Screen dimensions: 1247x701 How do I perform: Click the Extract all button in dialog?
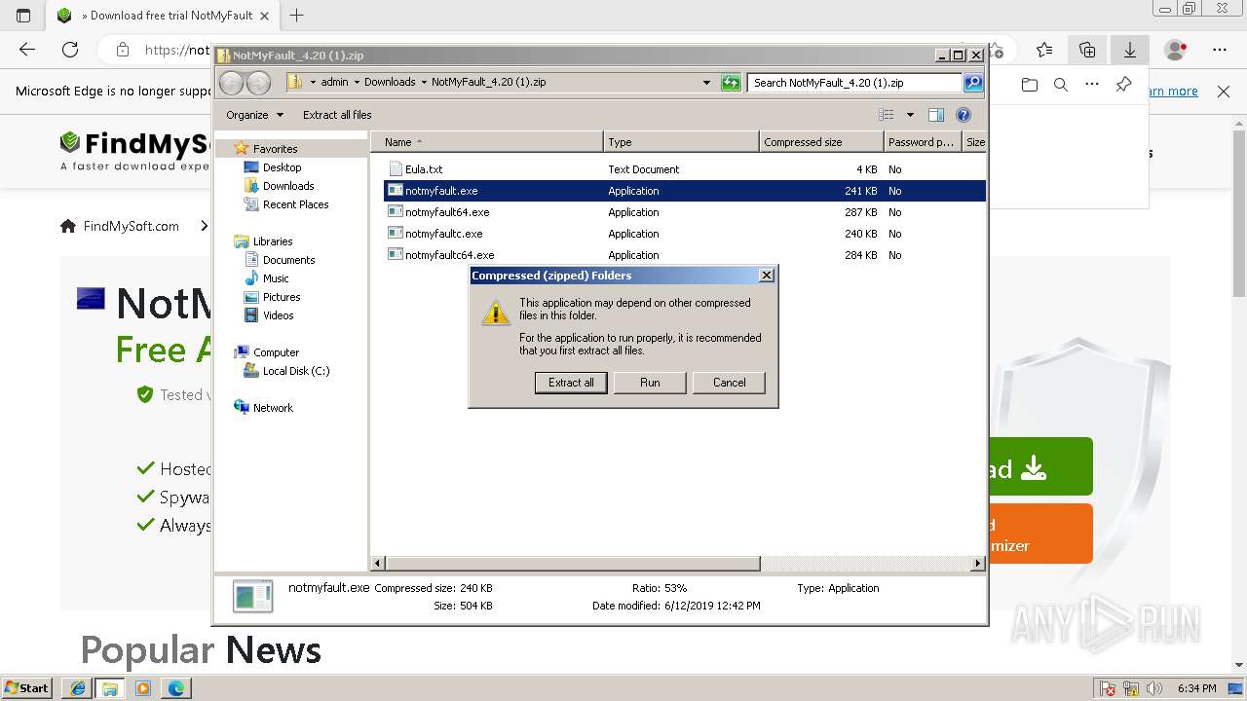[x=571, y=383]
